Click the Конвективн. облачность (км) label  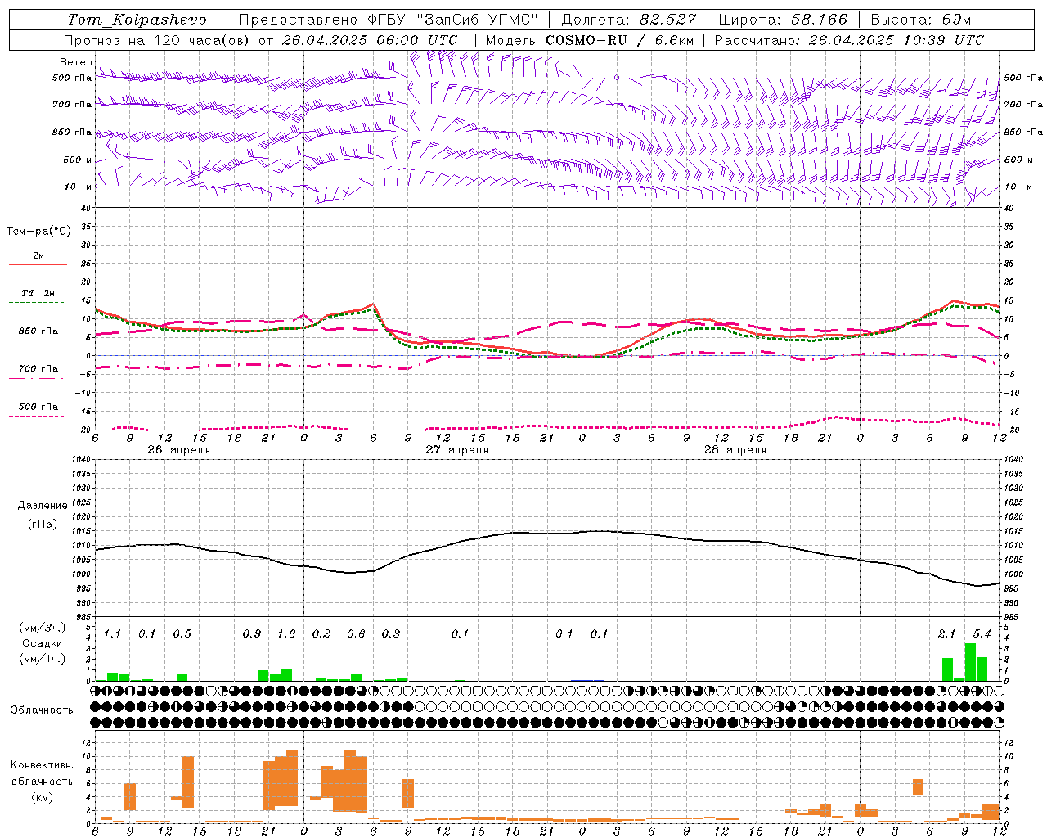point(42,781)
